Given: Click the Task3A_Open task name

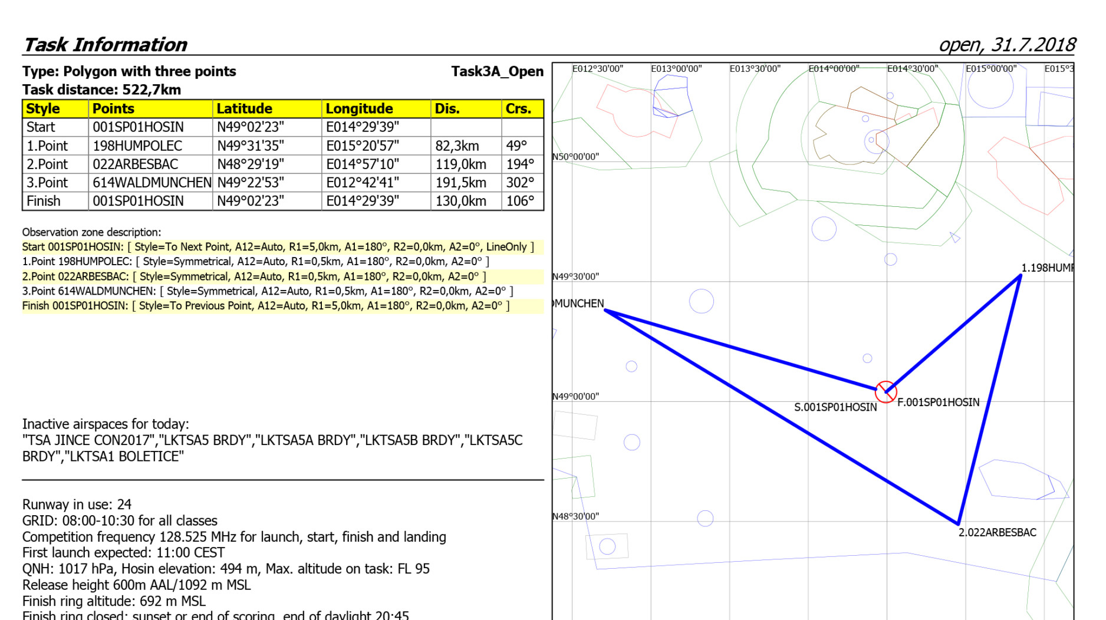Looking at the screenshot, I should tap(497, 71).
